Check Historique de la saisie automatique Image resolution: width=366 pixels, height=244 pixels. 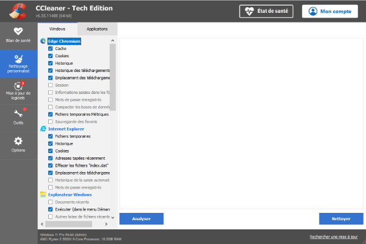pos(51,180)
